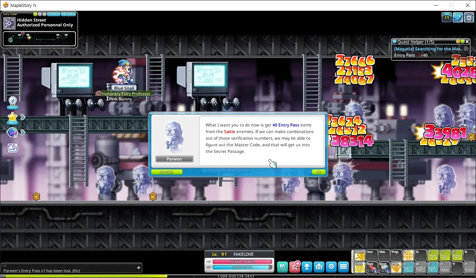Use the blue potion in End slot
476x278 pixels.
[384, 267]
